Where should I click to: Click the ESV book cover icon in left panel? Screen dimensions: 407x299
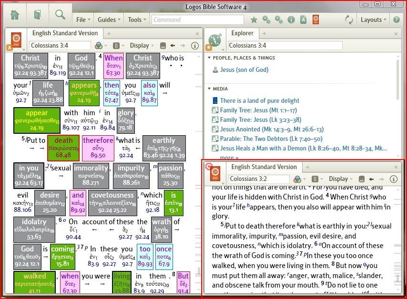[16, 40]
